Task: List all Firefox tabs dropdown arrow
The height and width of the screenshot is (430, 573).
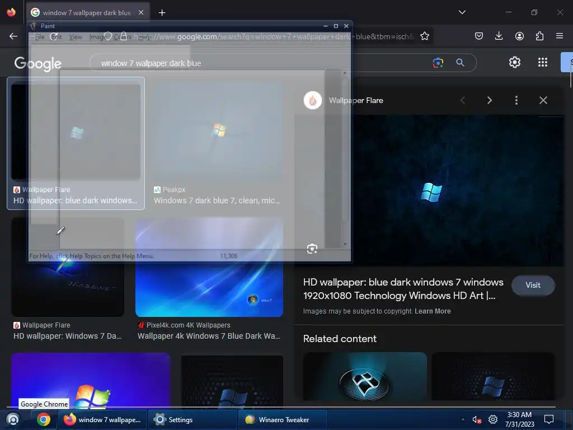Action: (x=462, y=12)
